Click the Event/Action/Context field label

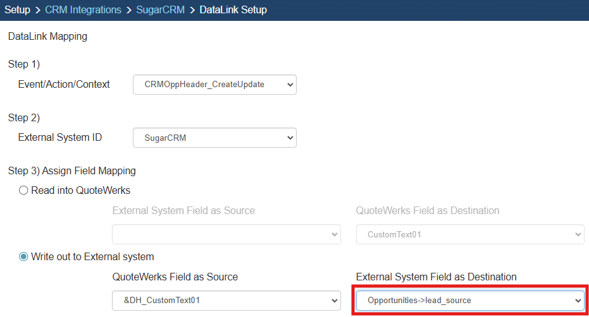pos(64,85)
